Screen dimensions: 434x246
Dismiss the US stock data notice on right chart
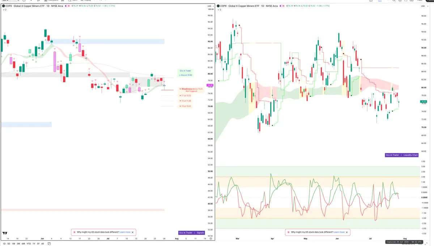coord(347,232)
